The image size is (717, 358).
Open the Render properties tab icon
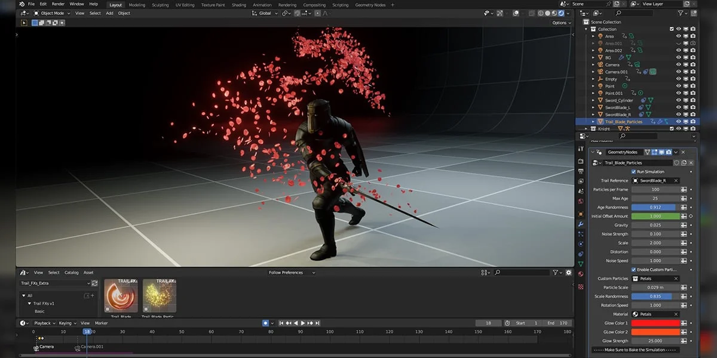[x=580, y=161]
